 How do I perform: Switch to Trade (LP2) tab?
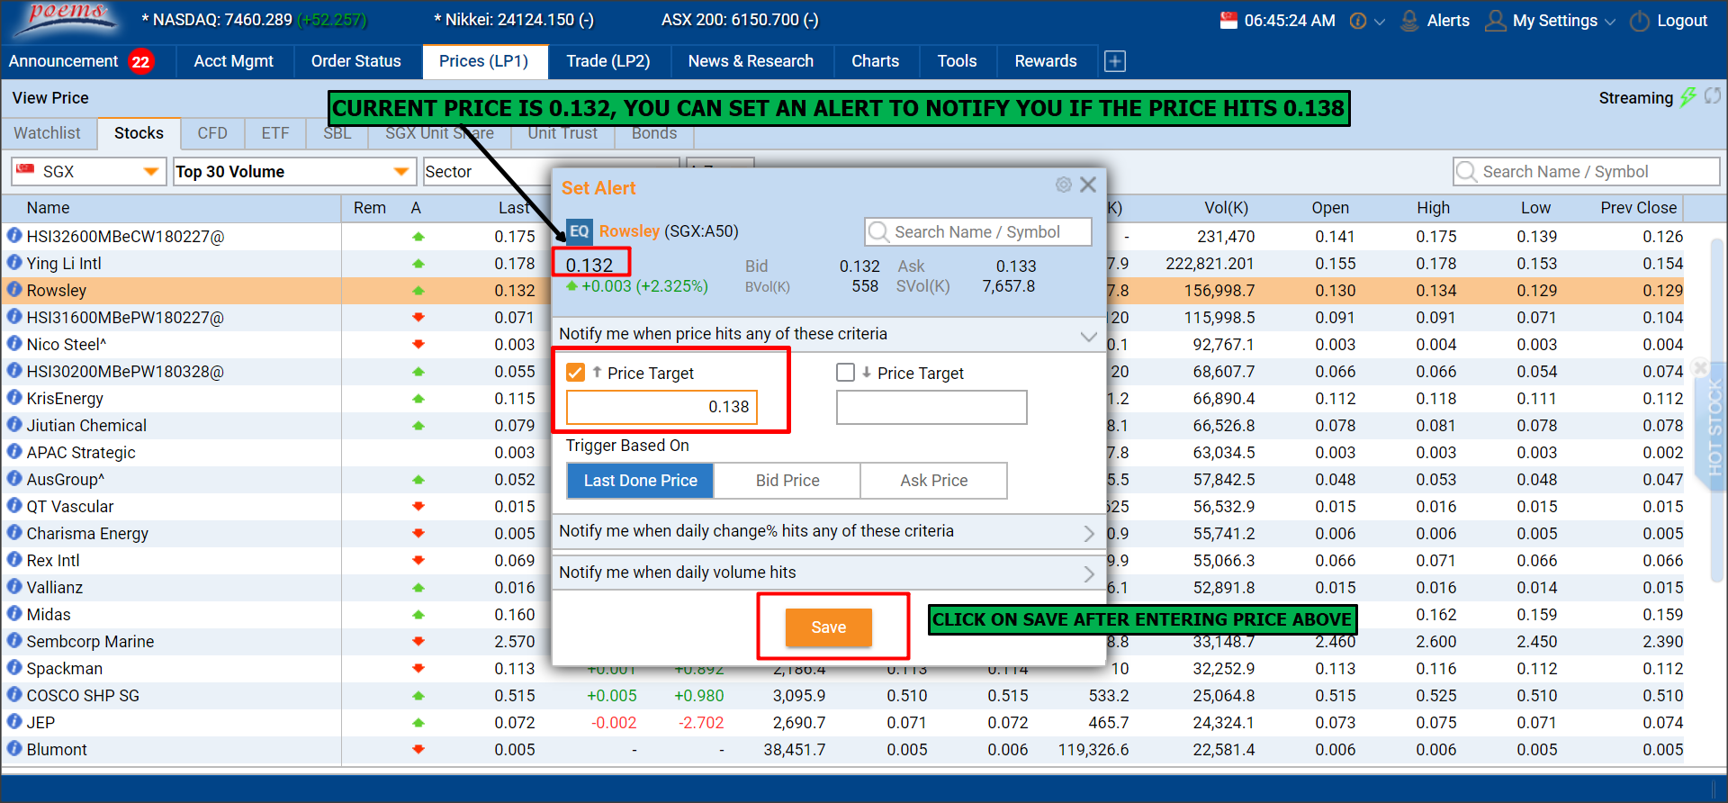(x=608, y=61)
